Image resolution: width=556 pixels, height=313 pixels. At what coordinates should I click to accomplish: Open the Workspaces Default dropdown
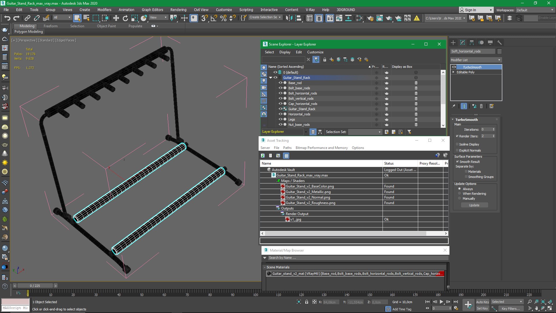click(x=535, y=10)
